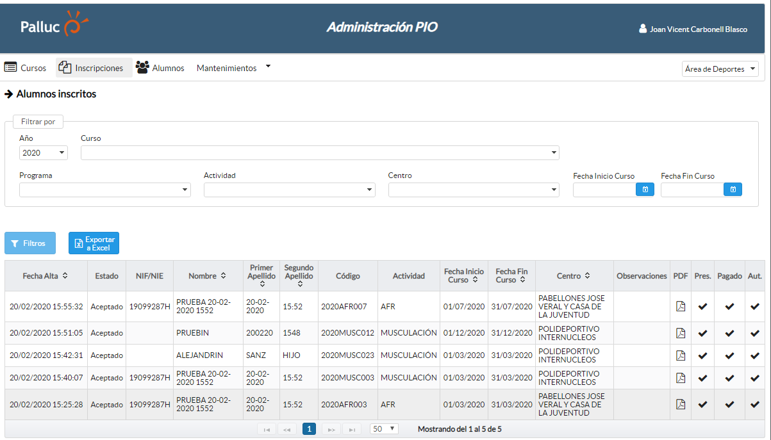Toggle Pagado checkmark in the PRUEBIN row
771x440 pixels.
tap(729, 333)
